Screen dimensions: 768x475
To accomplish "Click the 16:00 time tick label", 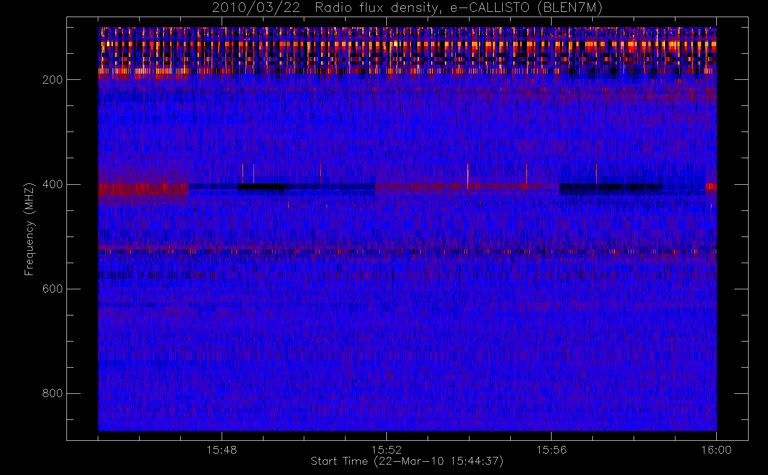I will point(716,450).
